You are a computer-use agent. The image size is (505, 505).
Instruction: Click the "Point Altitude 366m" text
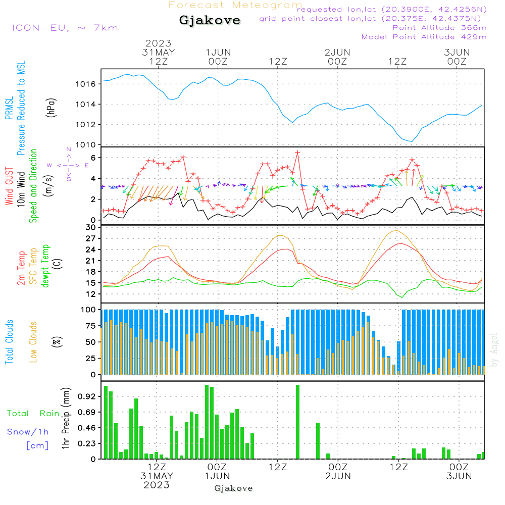(440, 28)
